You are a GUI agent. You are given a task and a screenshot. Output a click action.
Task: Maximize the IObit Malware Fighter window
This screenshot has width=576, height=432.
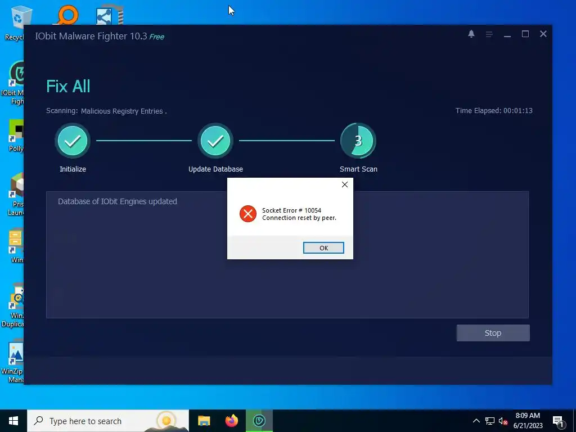pyautogui.click(x=525, y=34)
